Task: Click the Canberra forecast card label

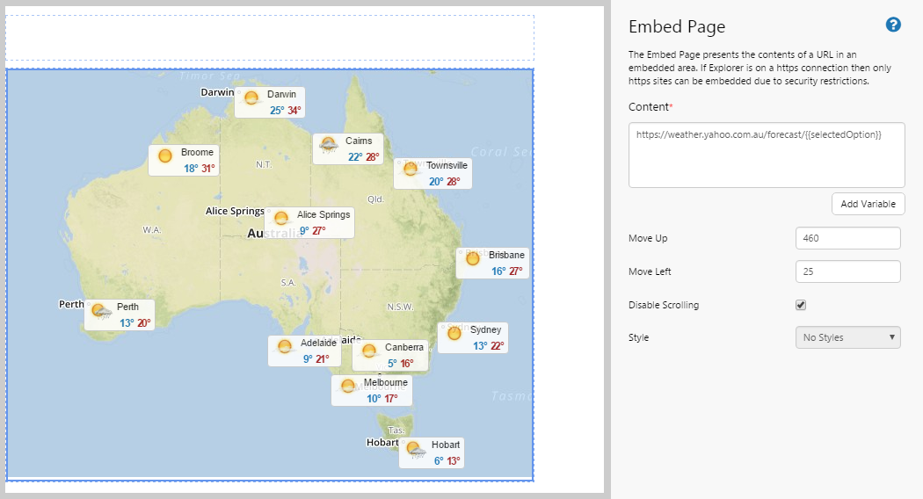Action: pyautogui.click(x=403, y=347)
